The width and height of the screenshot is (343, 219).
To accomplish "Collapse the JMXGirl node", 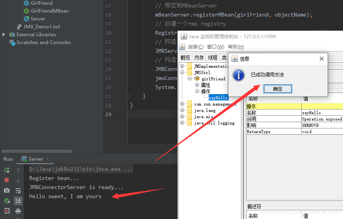I will 182,72.
